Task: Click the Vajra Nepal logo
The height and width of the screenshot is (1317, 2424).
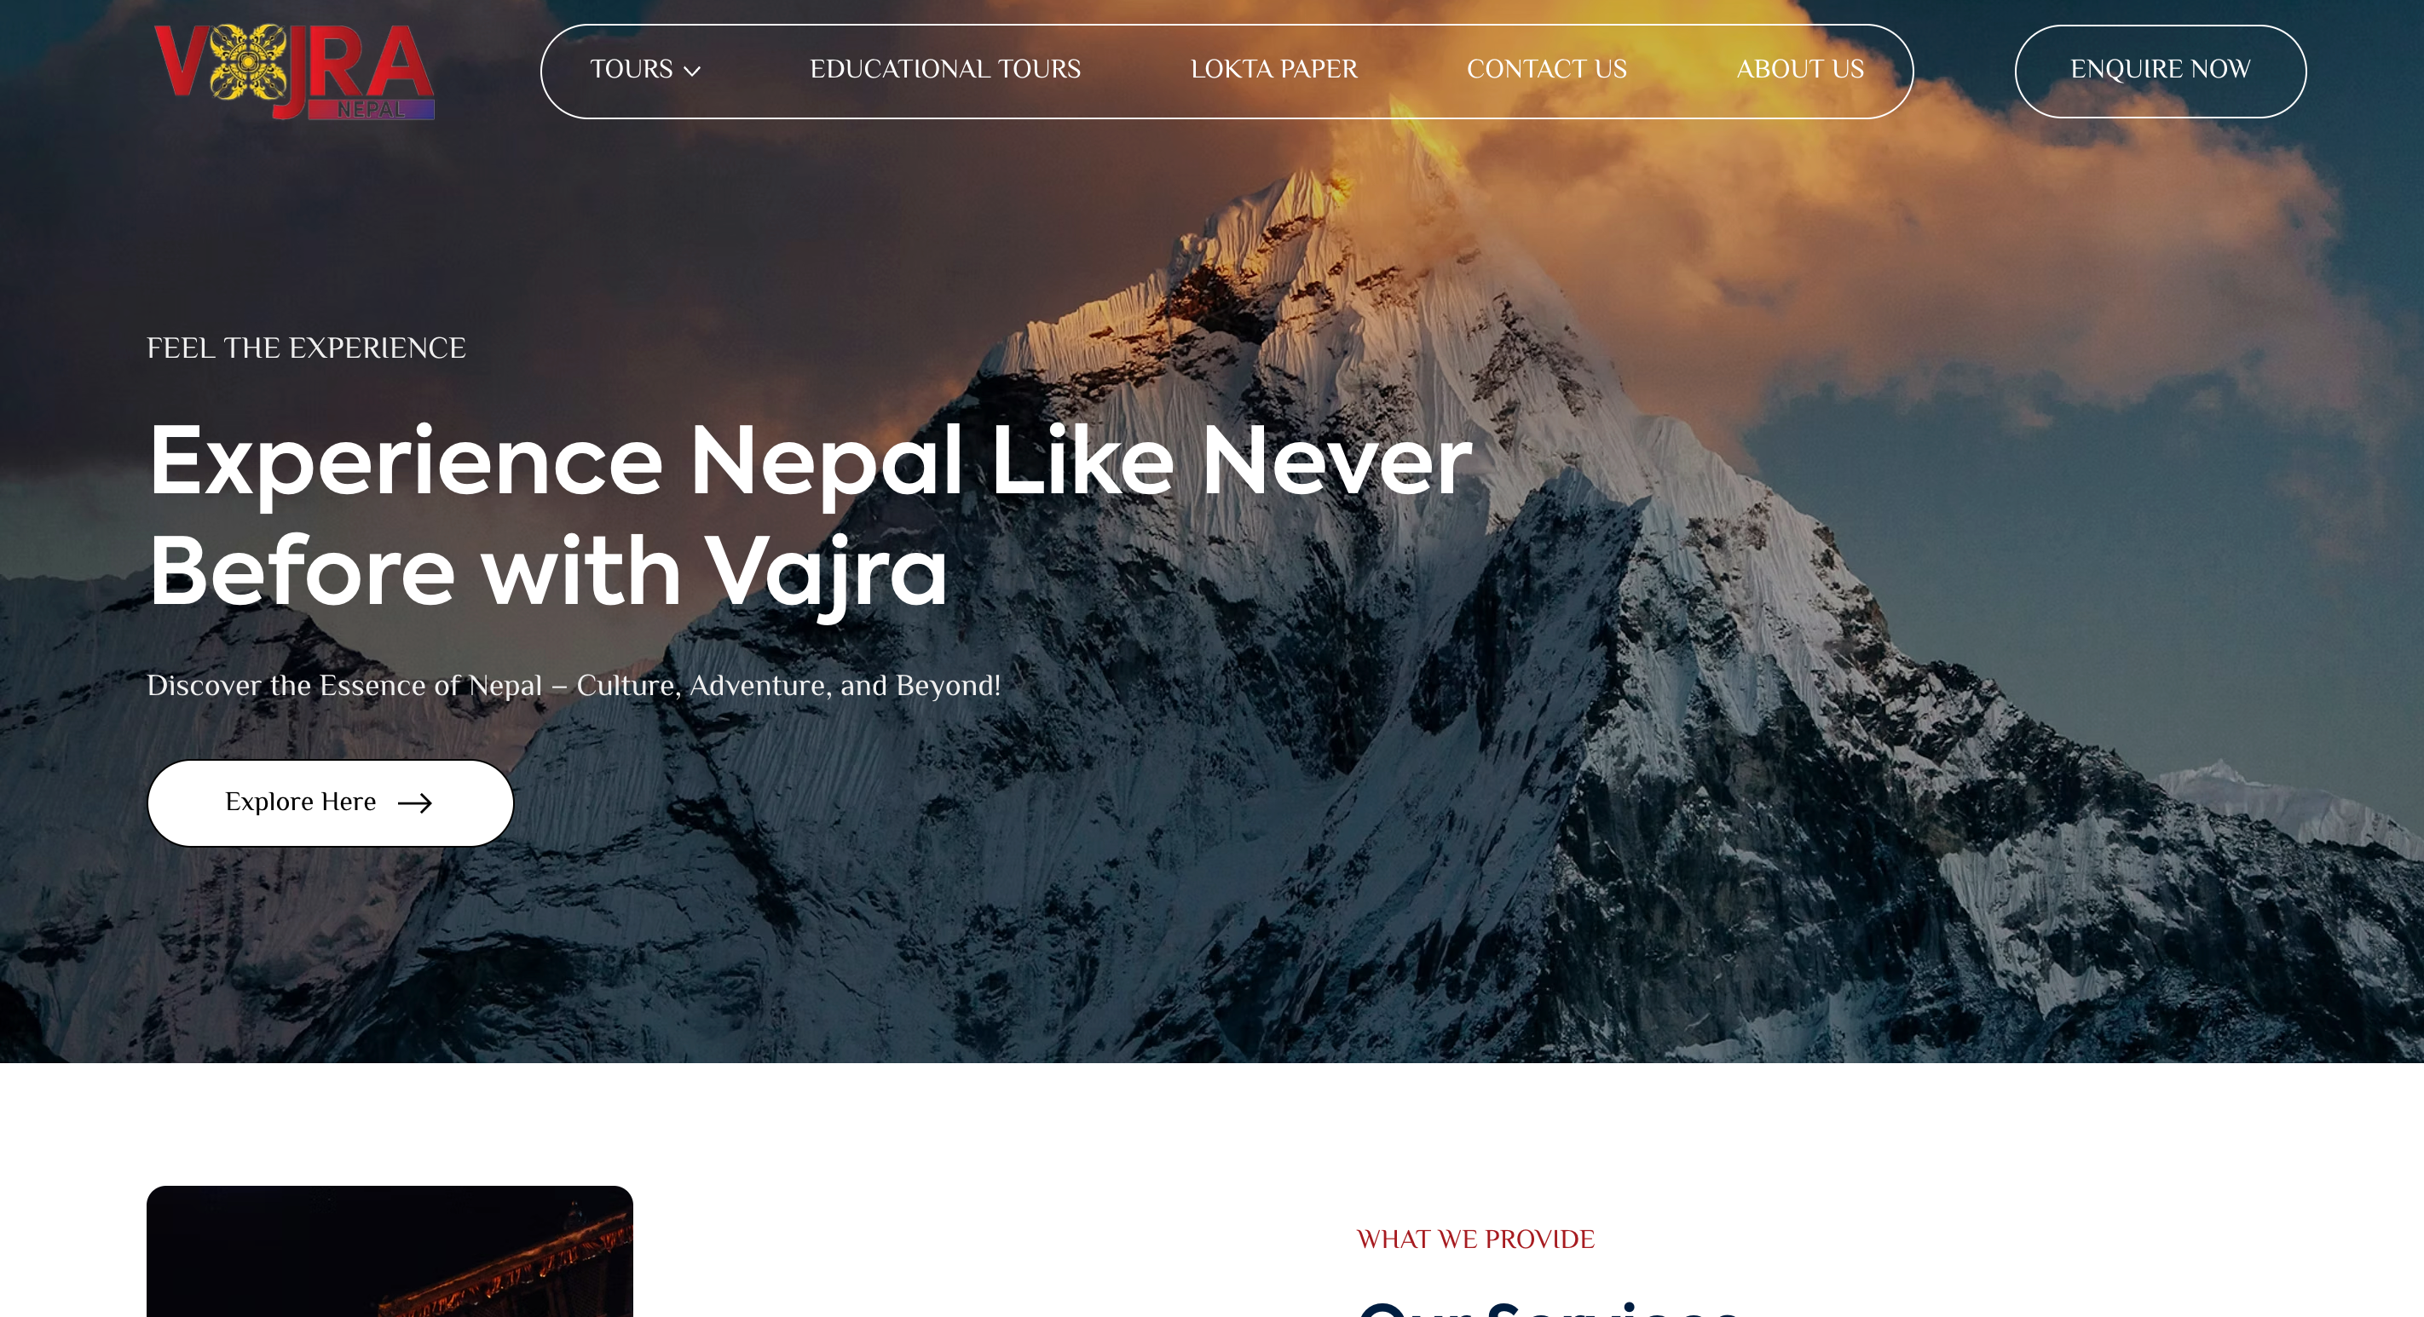Action: point(293,72)
